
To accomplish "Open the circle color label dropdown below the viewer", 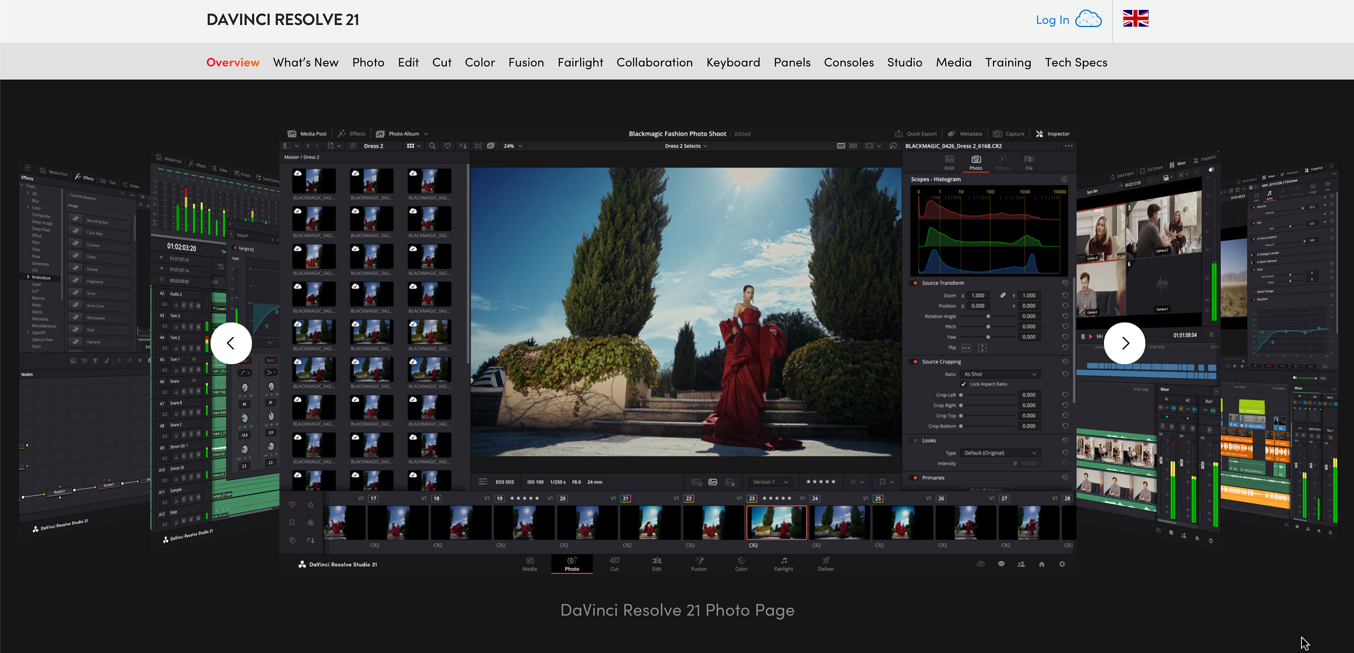I will point(857,482).
